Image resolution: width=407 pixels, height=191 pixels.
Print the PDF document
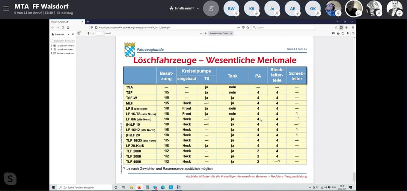tap(338, 33)
